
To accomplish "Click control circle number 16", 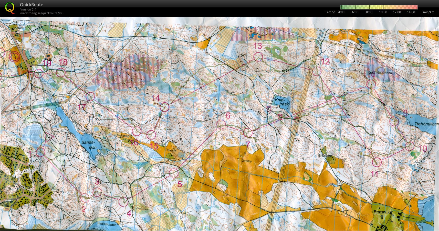I will [x=137, y=131].
